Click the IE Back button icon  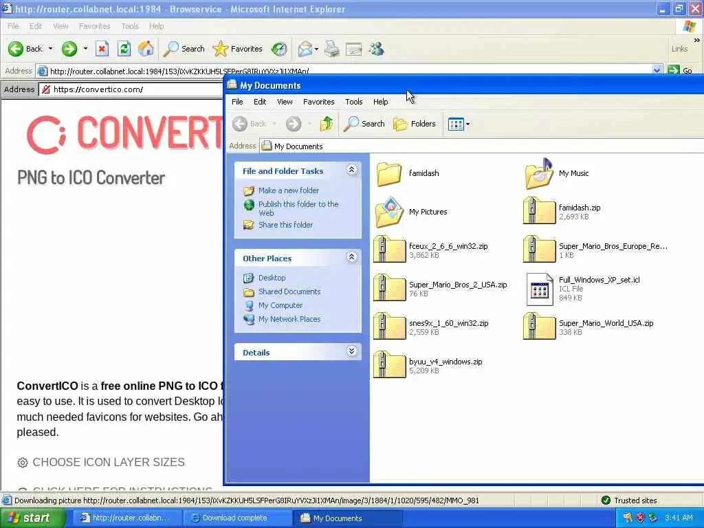(x=16, y=49)
